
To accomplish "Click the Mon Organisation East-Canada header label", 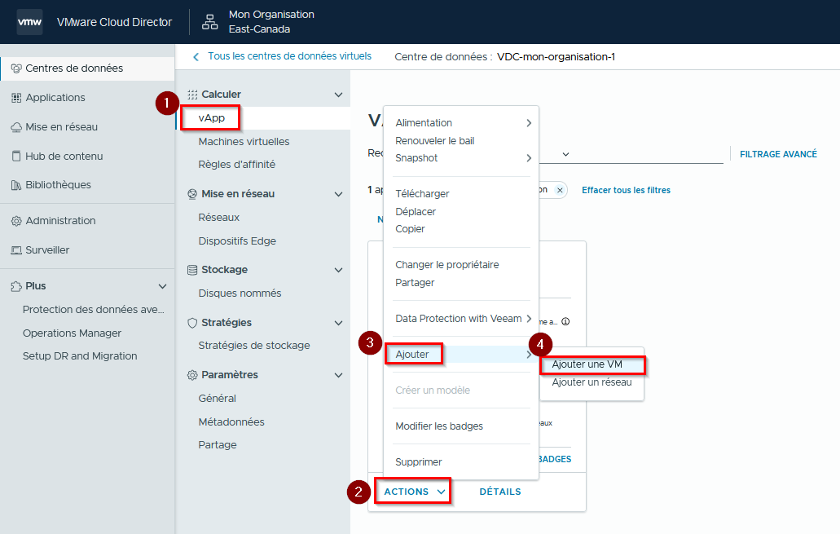I will click(271, 22).
